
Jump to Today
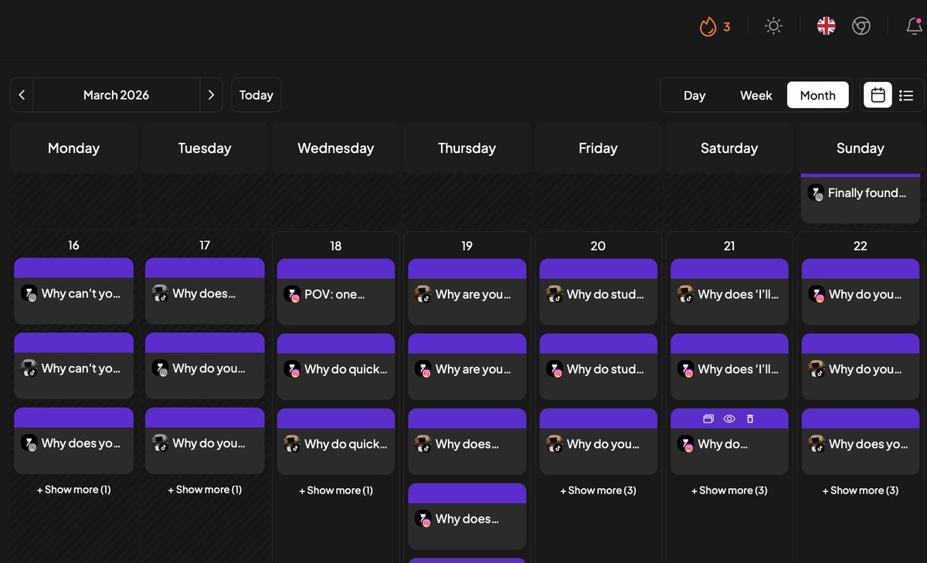coord(256,95)
